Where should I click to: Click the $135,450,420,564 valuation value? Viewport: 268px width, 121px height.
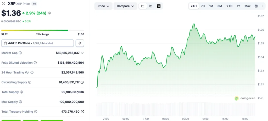[x=71, y=63]
